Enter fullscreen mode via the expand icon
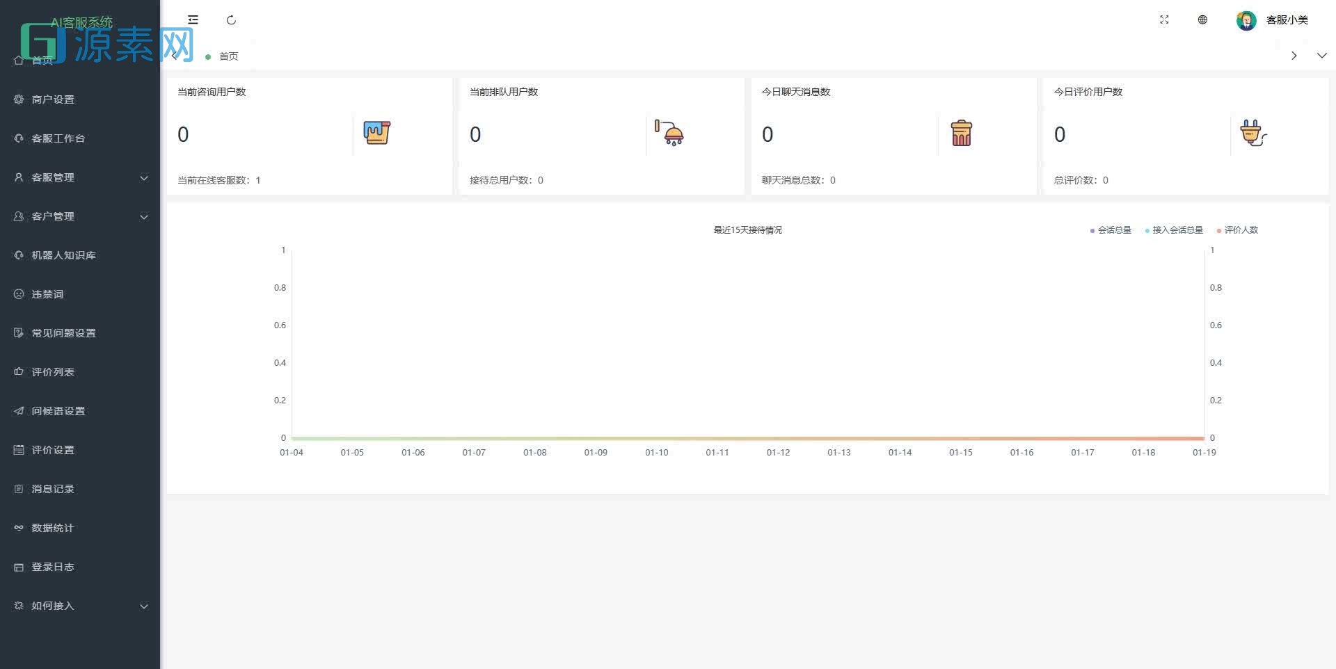Image resolution: width=1336 pixels, height=669 pixels. point(1164,20)
